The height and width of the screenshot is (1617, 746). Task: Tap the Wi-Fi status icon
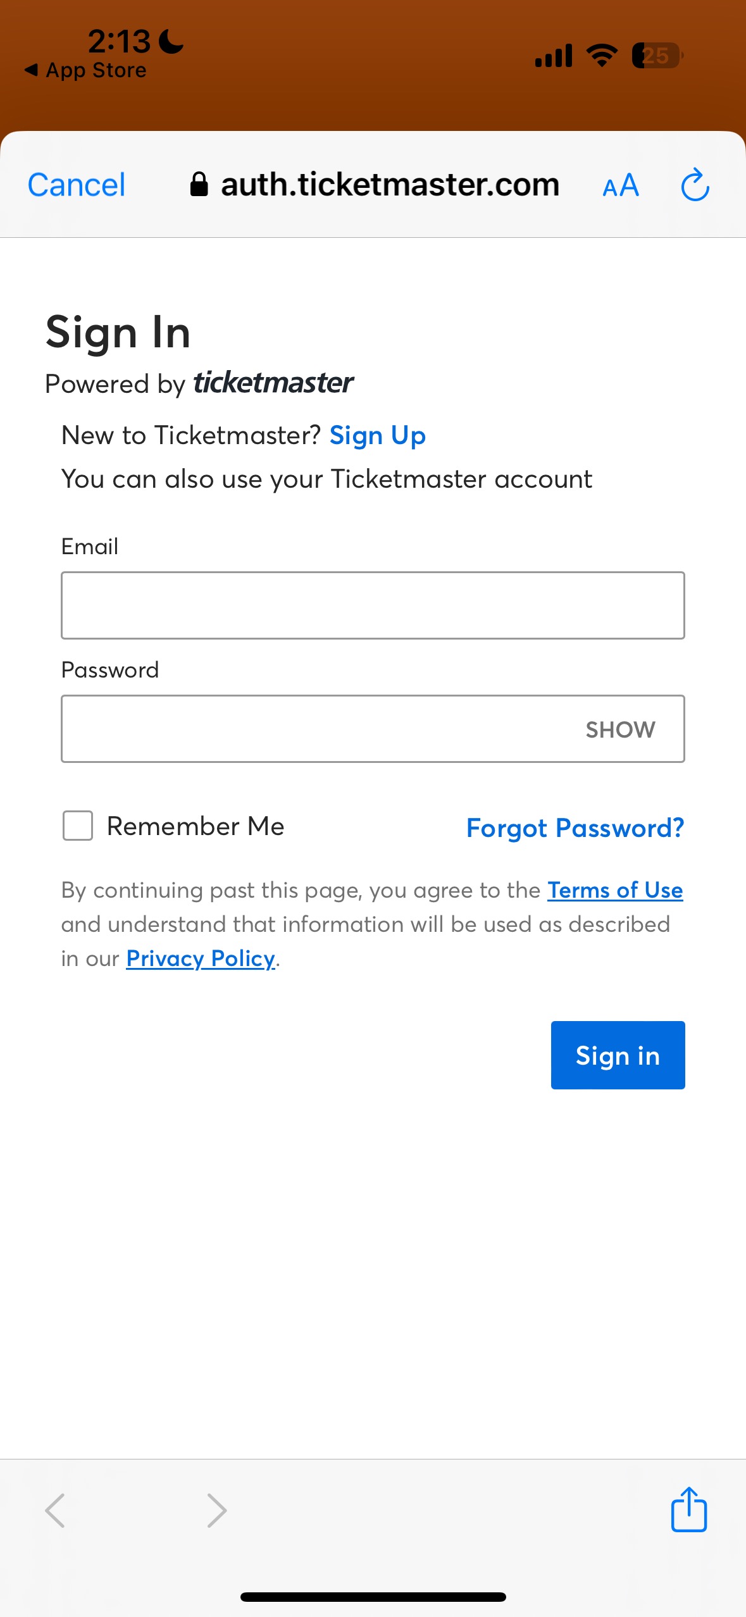[602, 56]
